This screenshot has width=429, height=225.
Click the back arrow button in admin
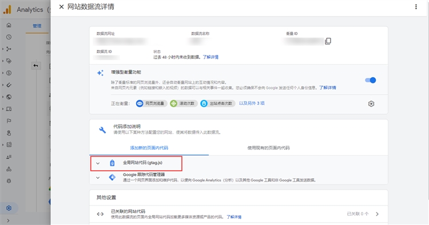(36, 66)
